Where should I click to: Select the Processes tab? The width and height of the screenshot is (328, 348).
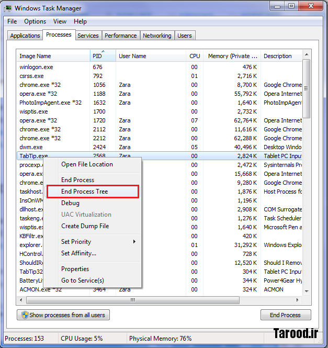[59, 35]
